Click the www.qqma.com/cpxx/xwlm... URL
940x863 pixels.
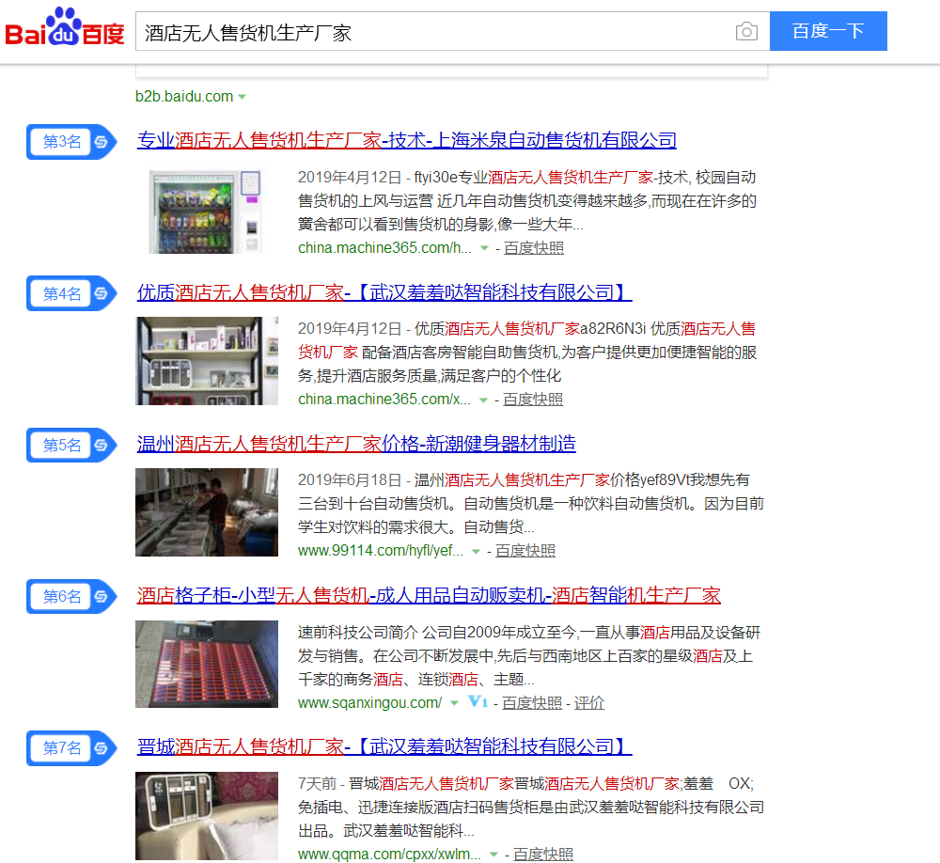click(390, 854)
